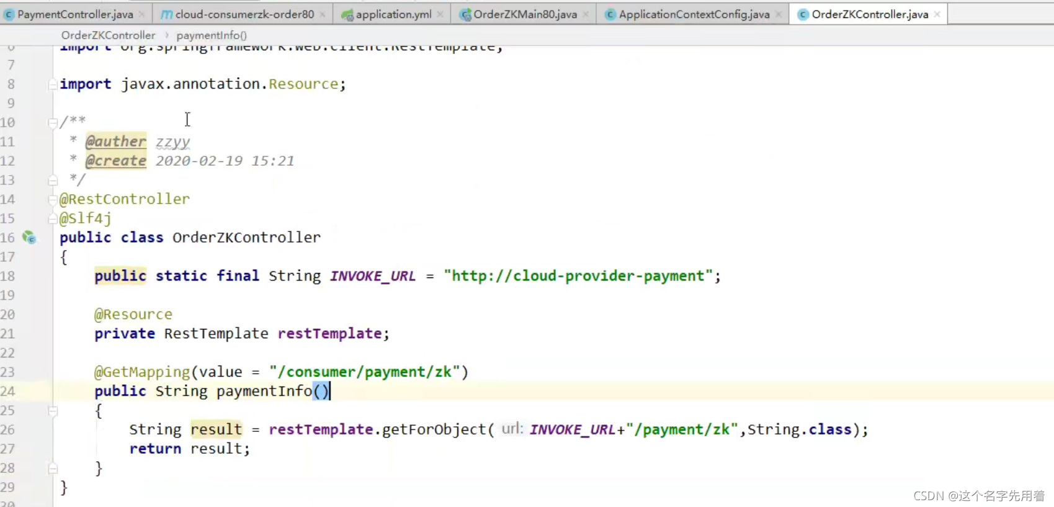Click the return keyword on line 27

[x=155, y=449]
